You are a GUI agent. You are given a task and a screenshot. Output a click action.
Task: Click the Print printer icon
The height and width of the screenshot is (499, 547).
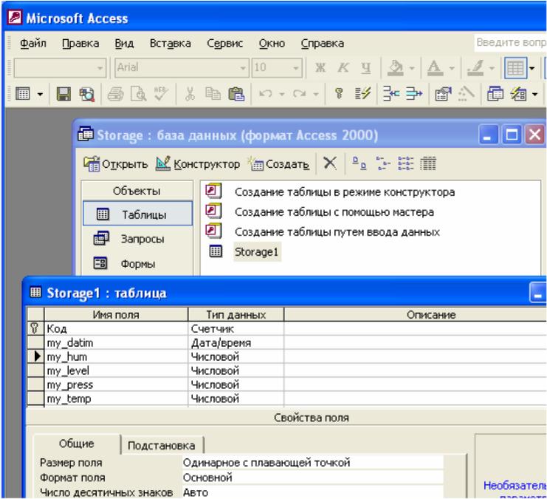pyautogui.click(x=115, y=94)
